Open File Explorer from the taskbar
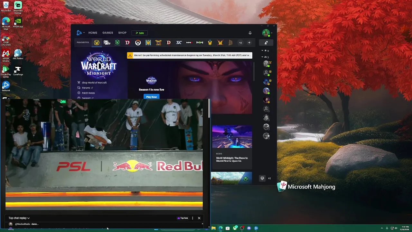Viewport: 412px width, 232px height. (x=213, y=228)
